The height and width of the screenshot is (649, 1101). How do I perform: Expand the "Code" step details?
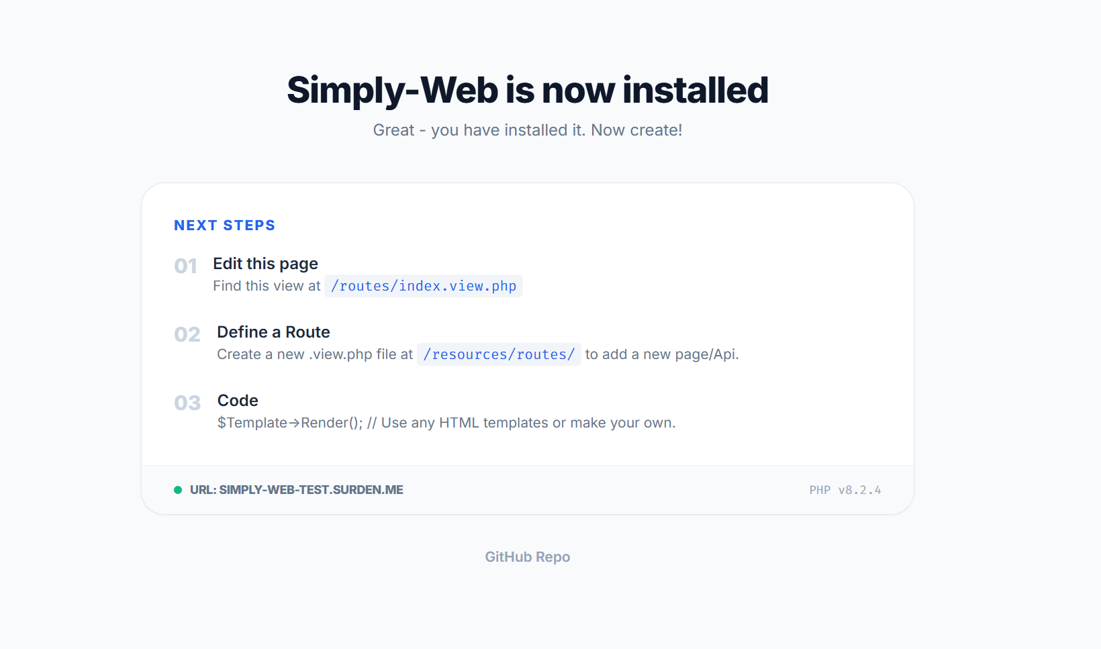pyautogui.click(x=237, y=400)
